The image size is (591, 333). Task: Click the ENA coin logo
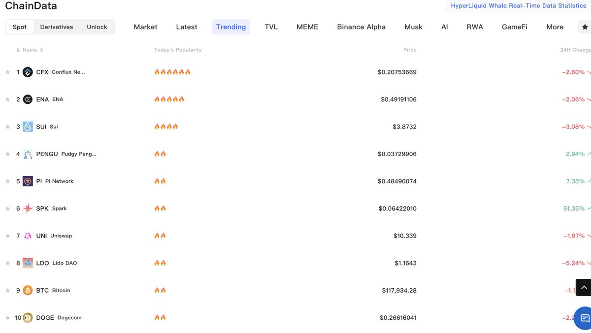28,100
